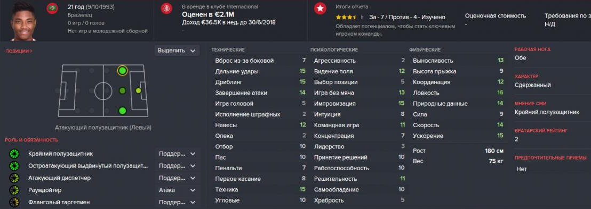591x209 pixels.
Task: Open the ПОЗИЦИИ section header
Action: 19,51
